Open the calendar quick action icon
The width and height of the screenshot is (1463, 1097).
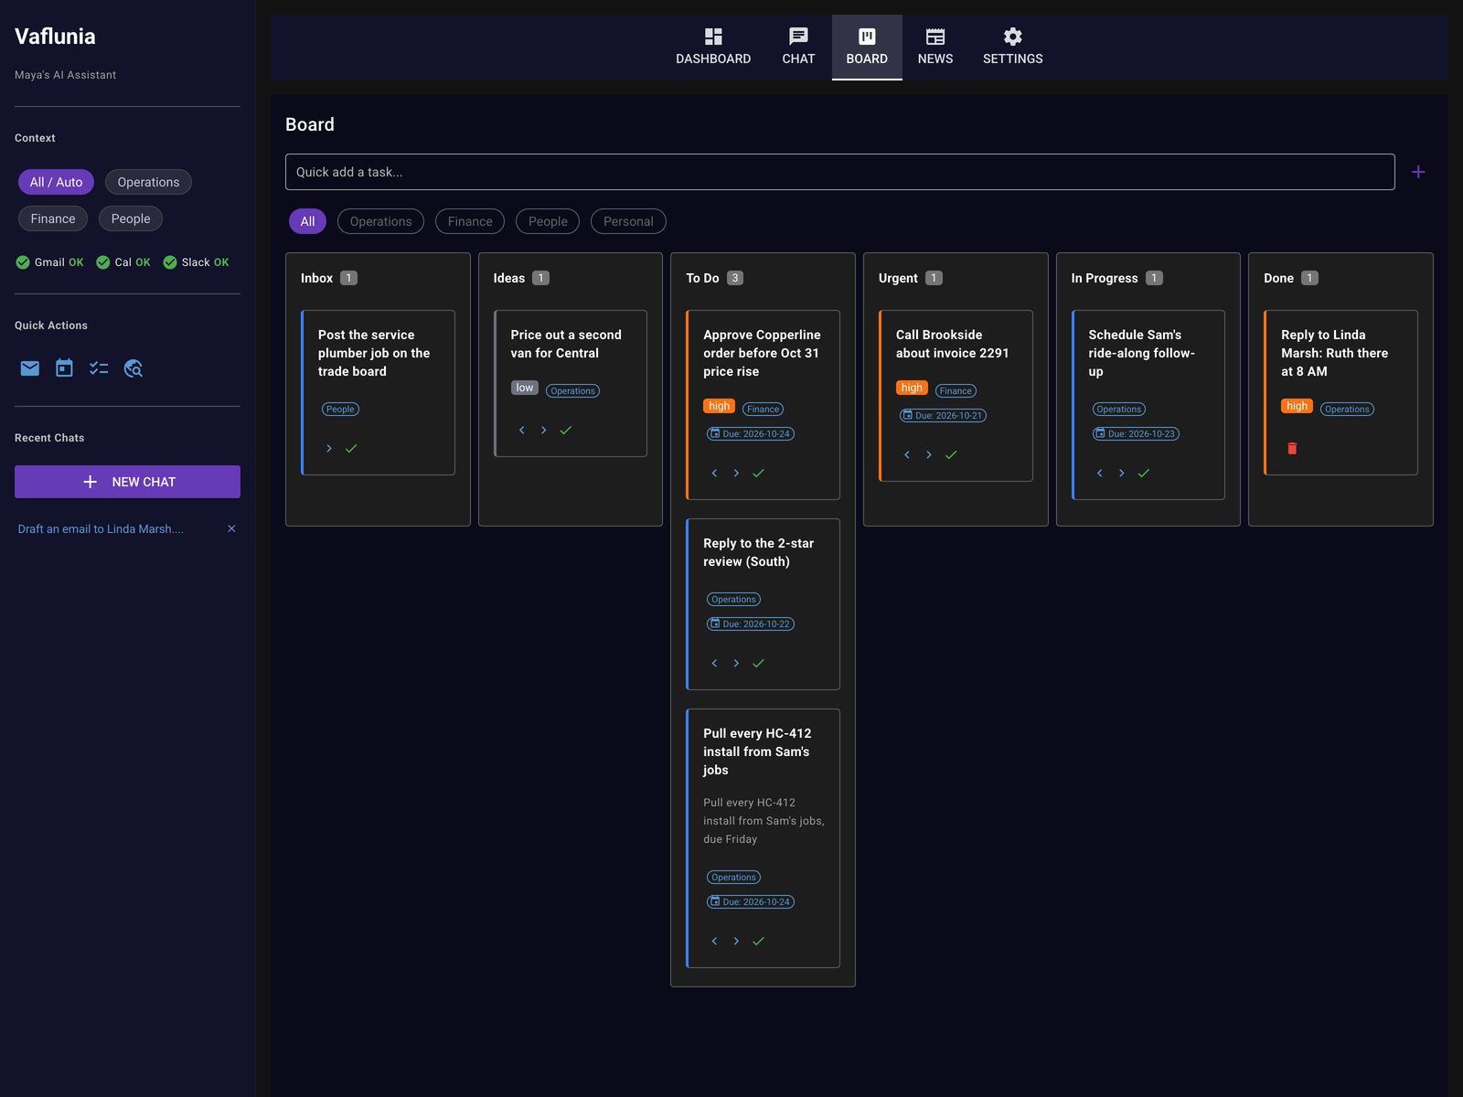(x=64, y=368)
